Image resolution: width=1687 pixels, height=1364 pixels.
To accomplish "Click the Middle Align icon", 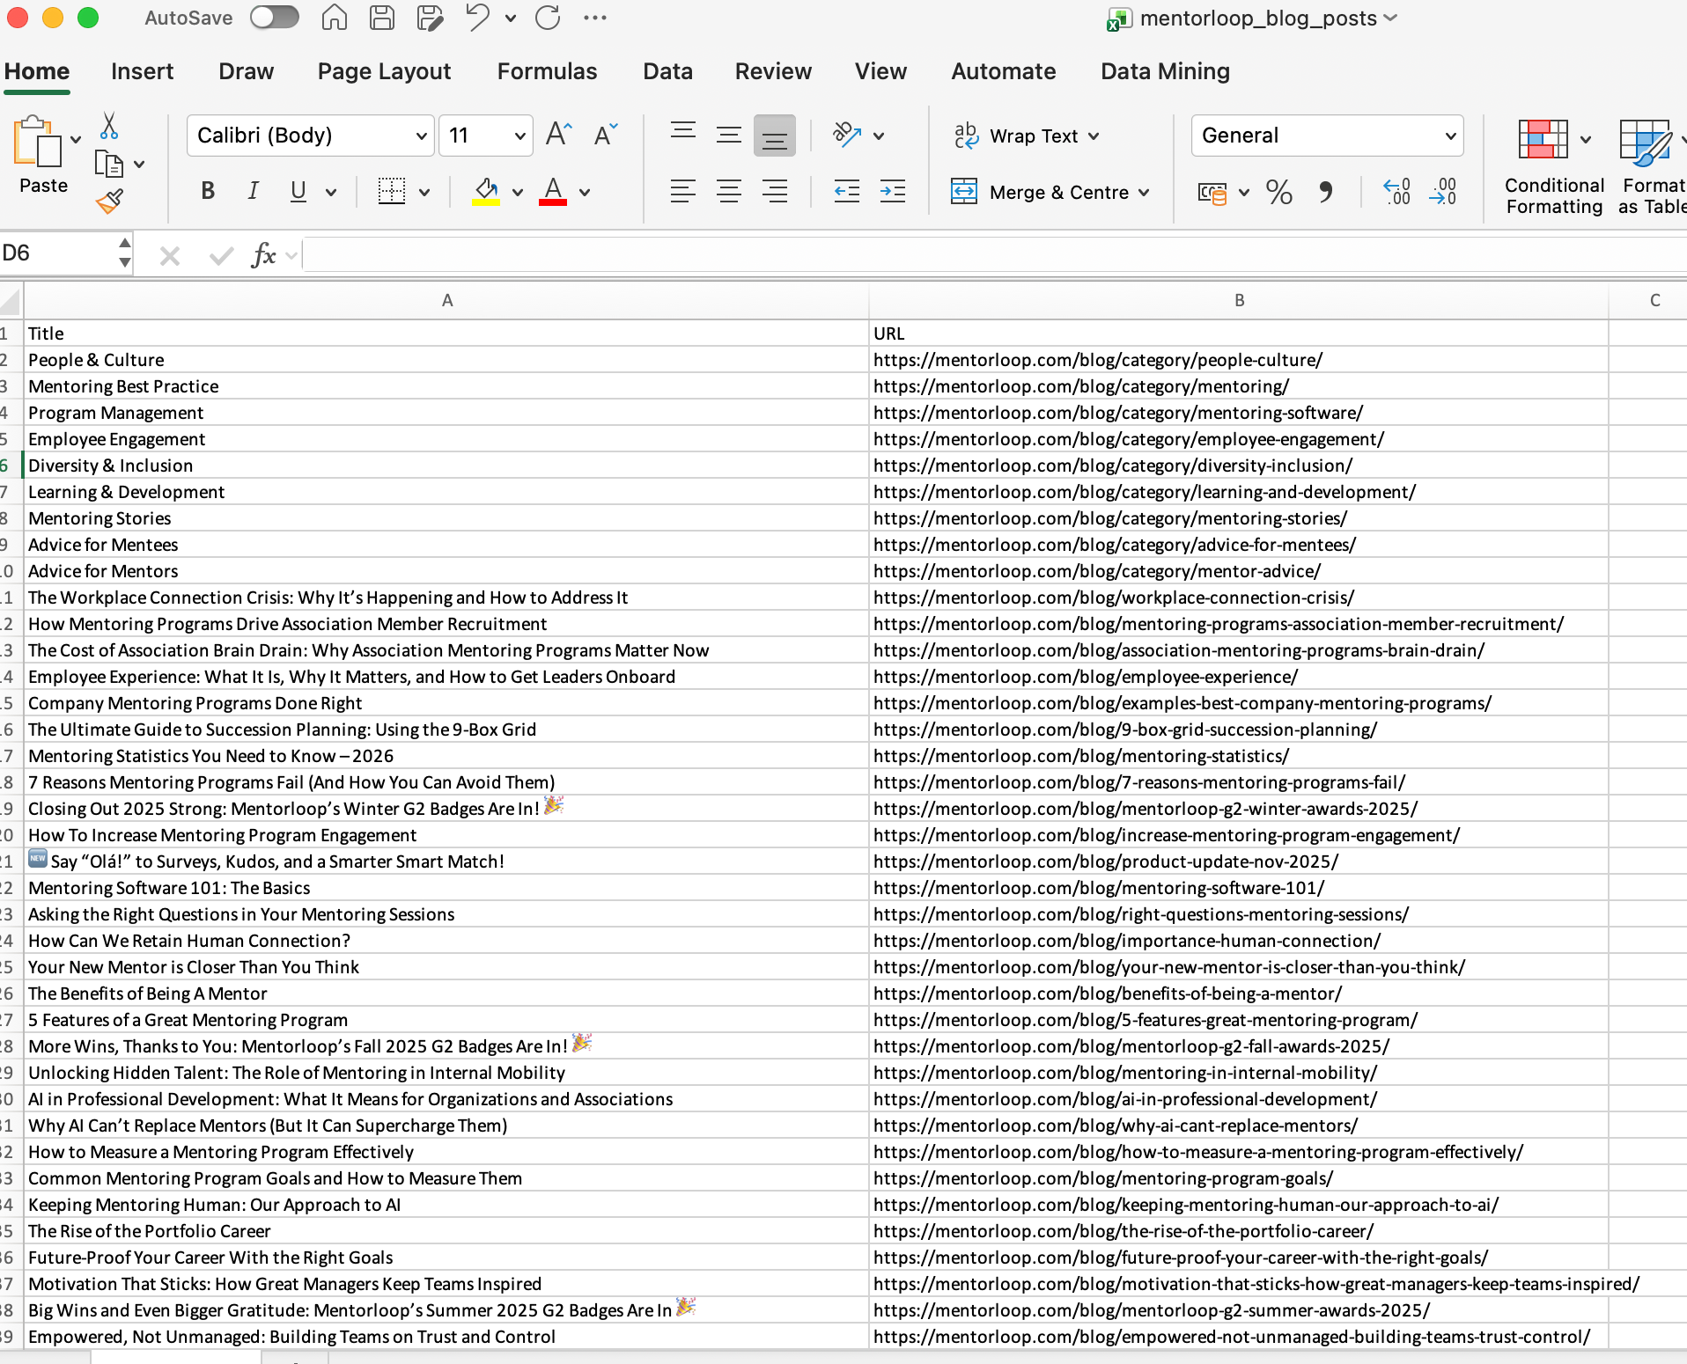I will coord(729,135).
